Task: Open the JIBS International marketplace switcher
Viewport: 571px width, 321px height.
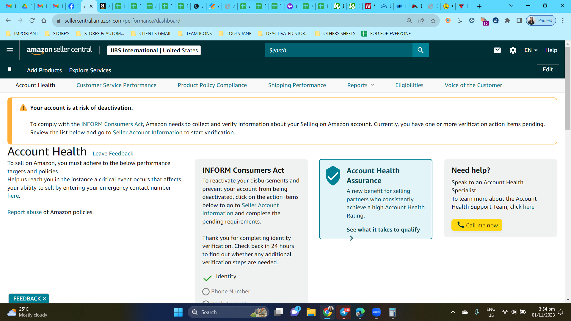Action: (154, 50)
